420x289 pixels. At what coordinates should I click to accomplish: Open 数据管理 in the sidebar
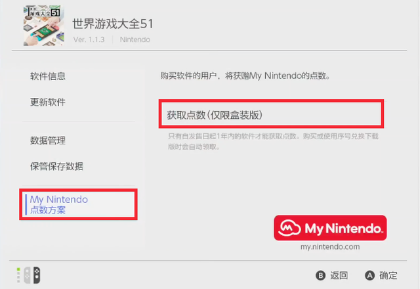coord(48,141)
